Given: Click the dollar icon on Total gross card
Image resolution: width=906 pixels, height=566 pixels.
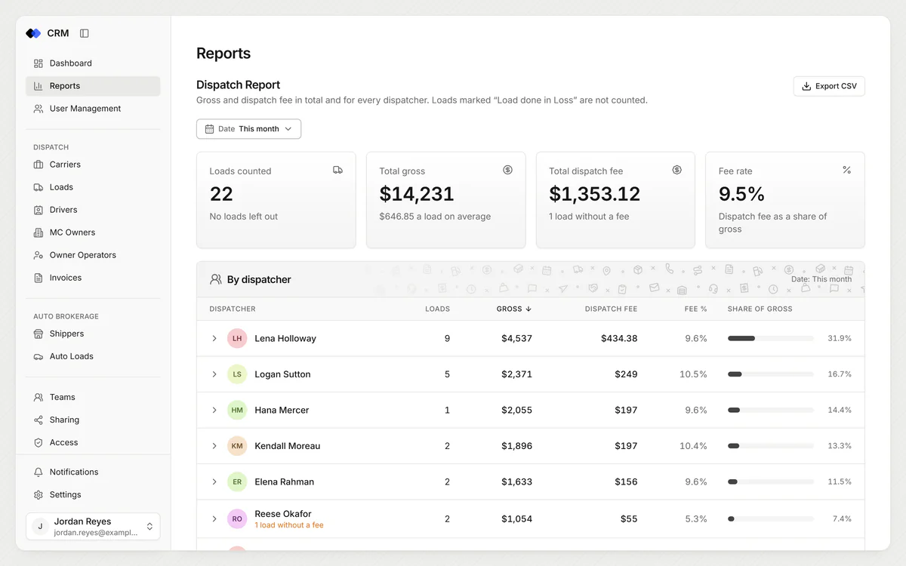Looking at the screenshot, I should (507, 170).
